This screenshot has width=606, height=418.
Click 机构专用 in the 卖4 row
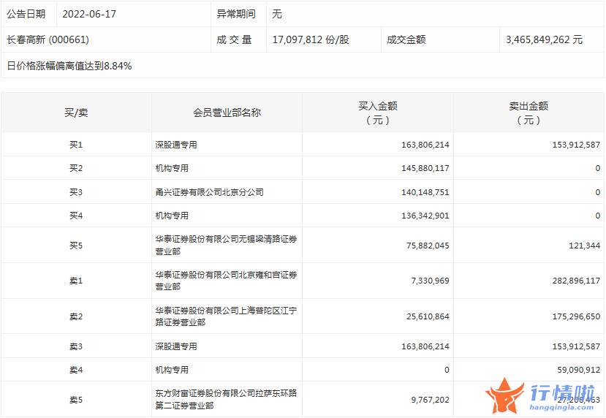[x=172, y=370]
